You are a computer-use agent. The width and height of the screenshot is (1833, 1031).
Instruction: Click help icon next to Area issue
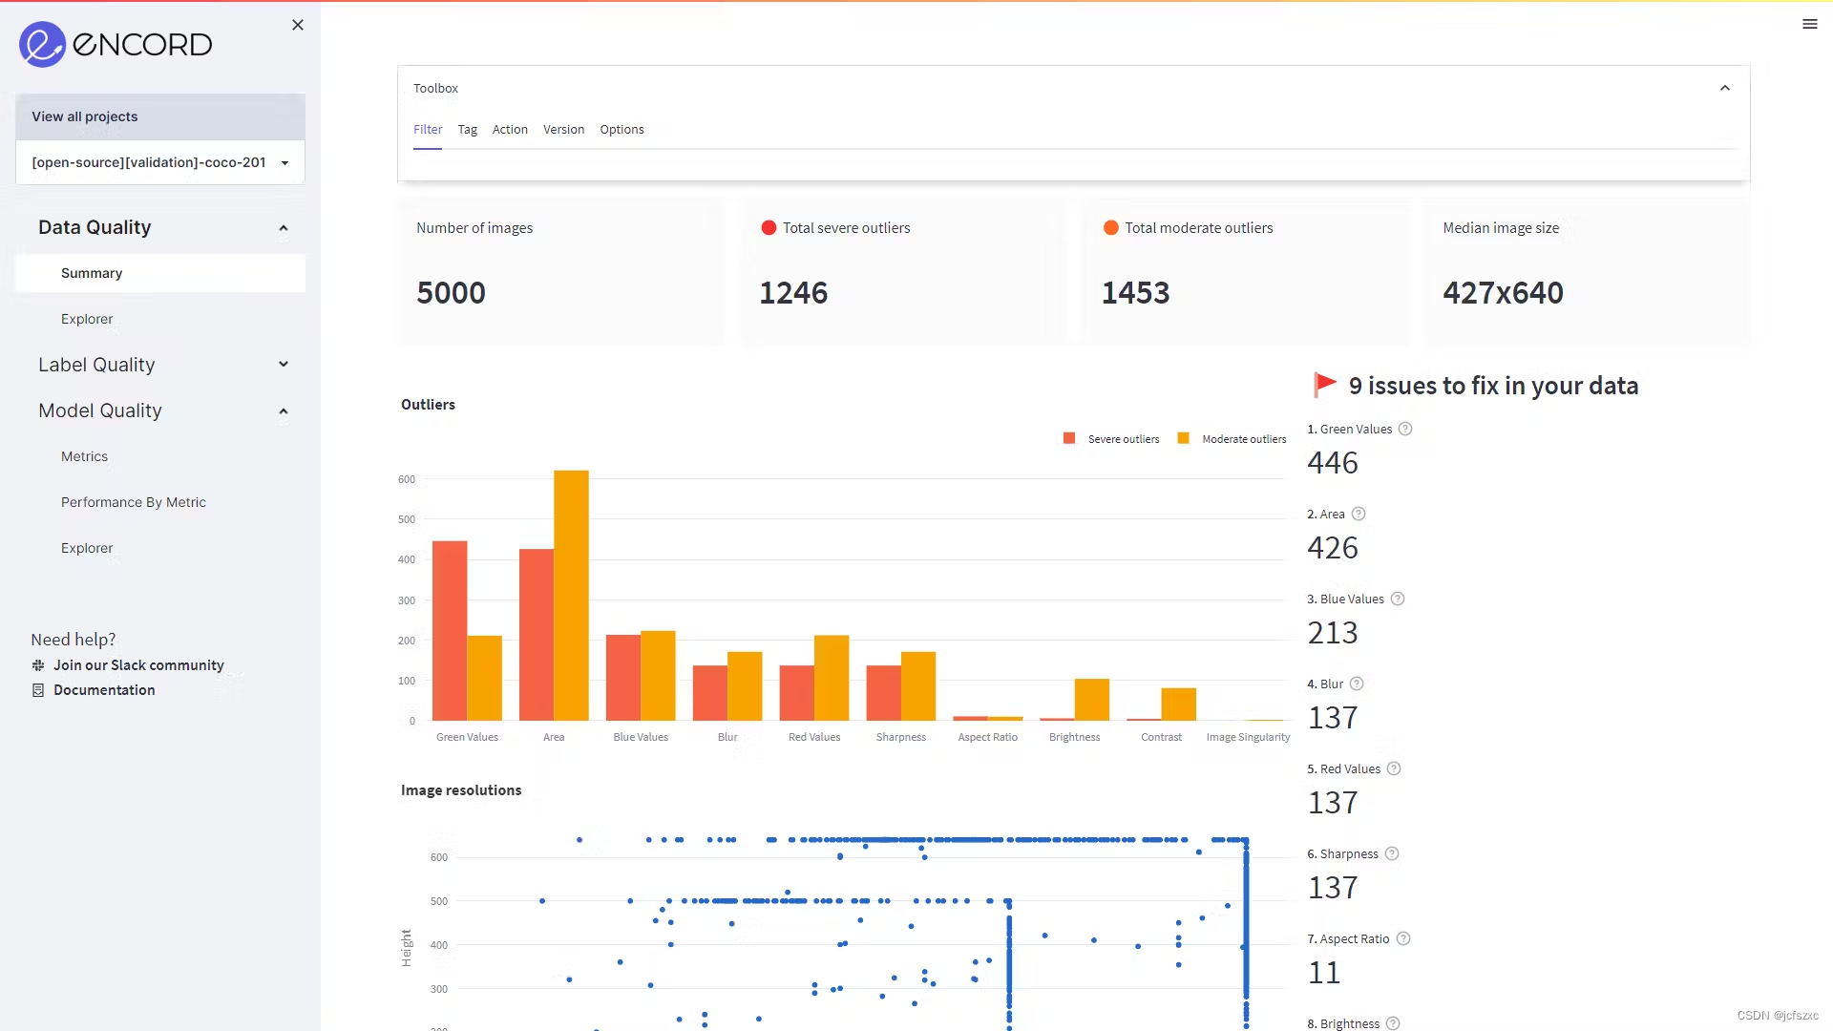[x=1359, y=514]
